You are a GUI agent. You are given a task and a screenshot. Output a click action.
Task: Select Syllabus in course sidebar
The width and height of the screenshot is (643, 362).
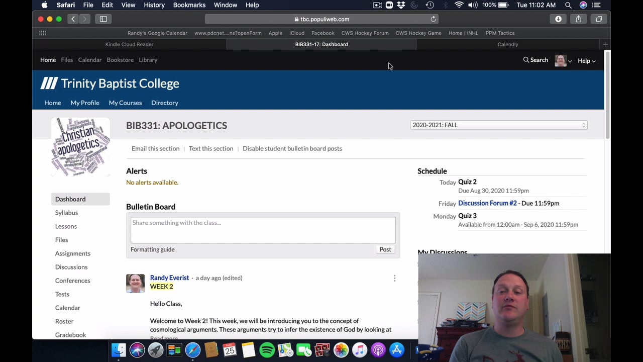66,213
